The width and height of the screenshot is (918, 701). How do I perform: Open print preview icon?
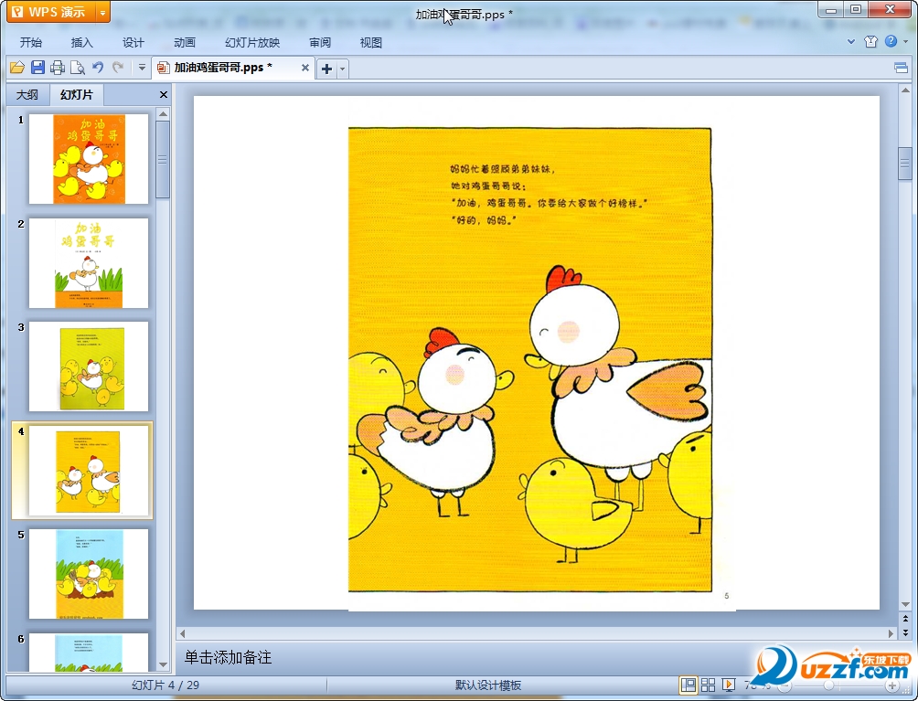tap(78, 68)
